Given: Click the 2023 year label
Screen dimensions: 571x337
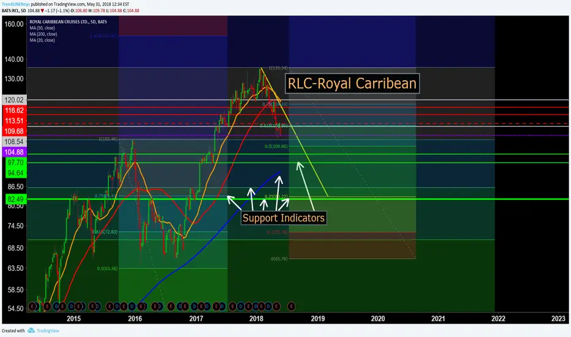Looking at the screenshot, I should (558, 319).
